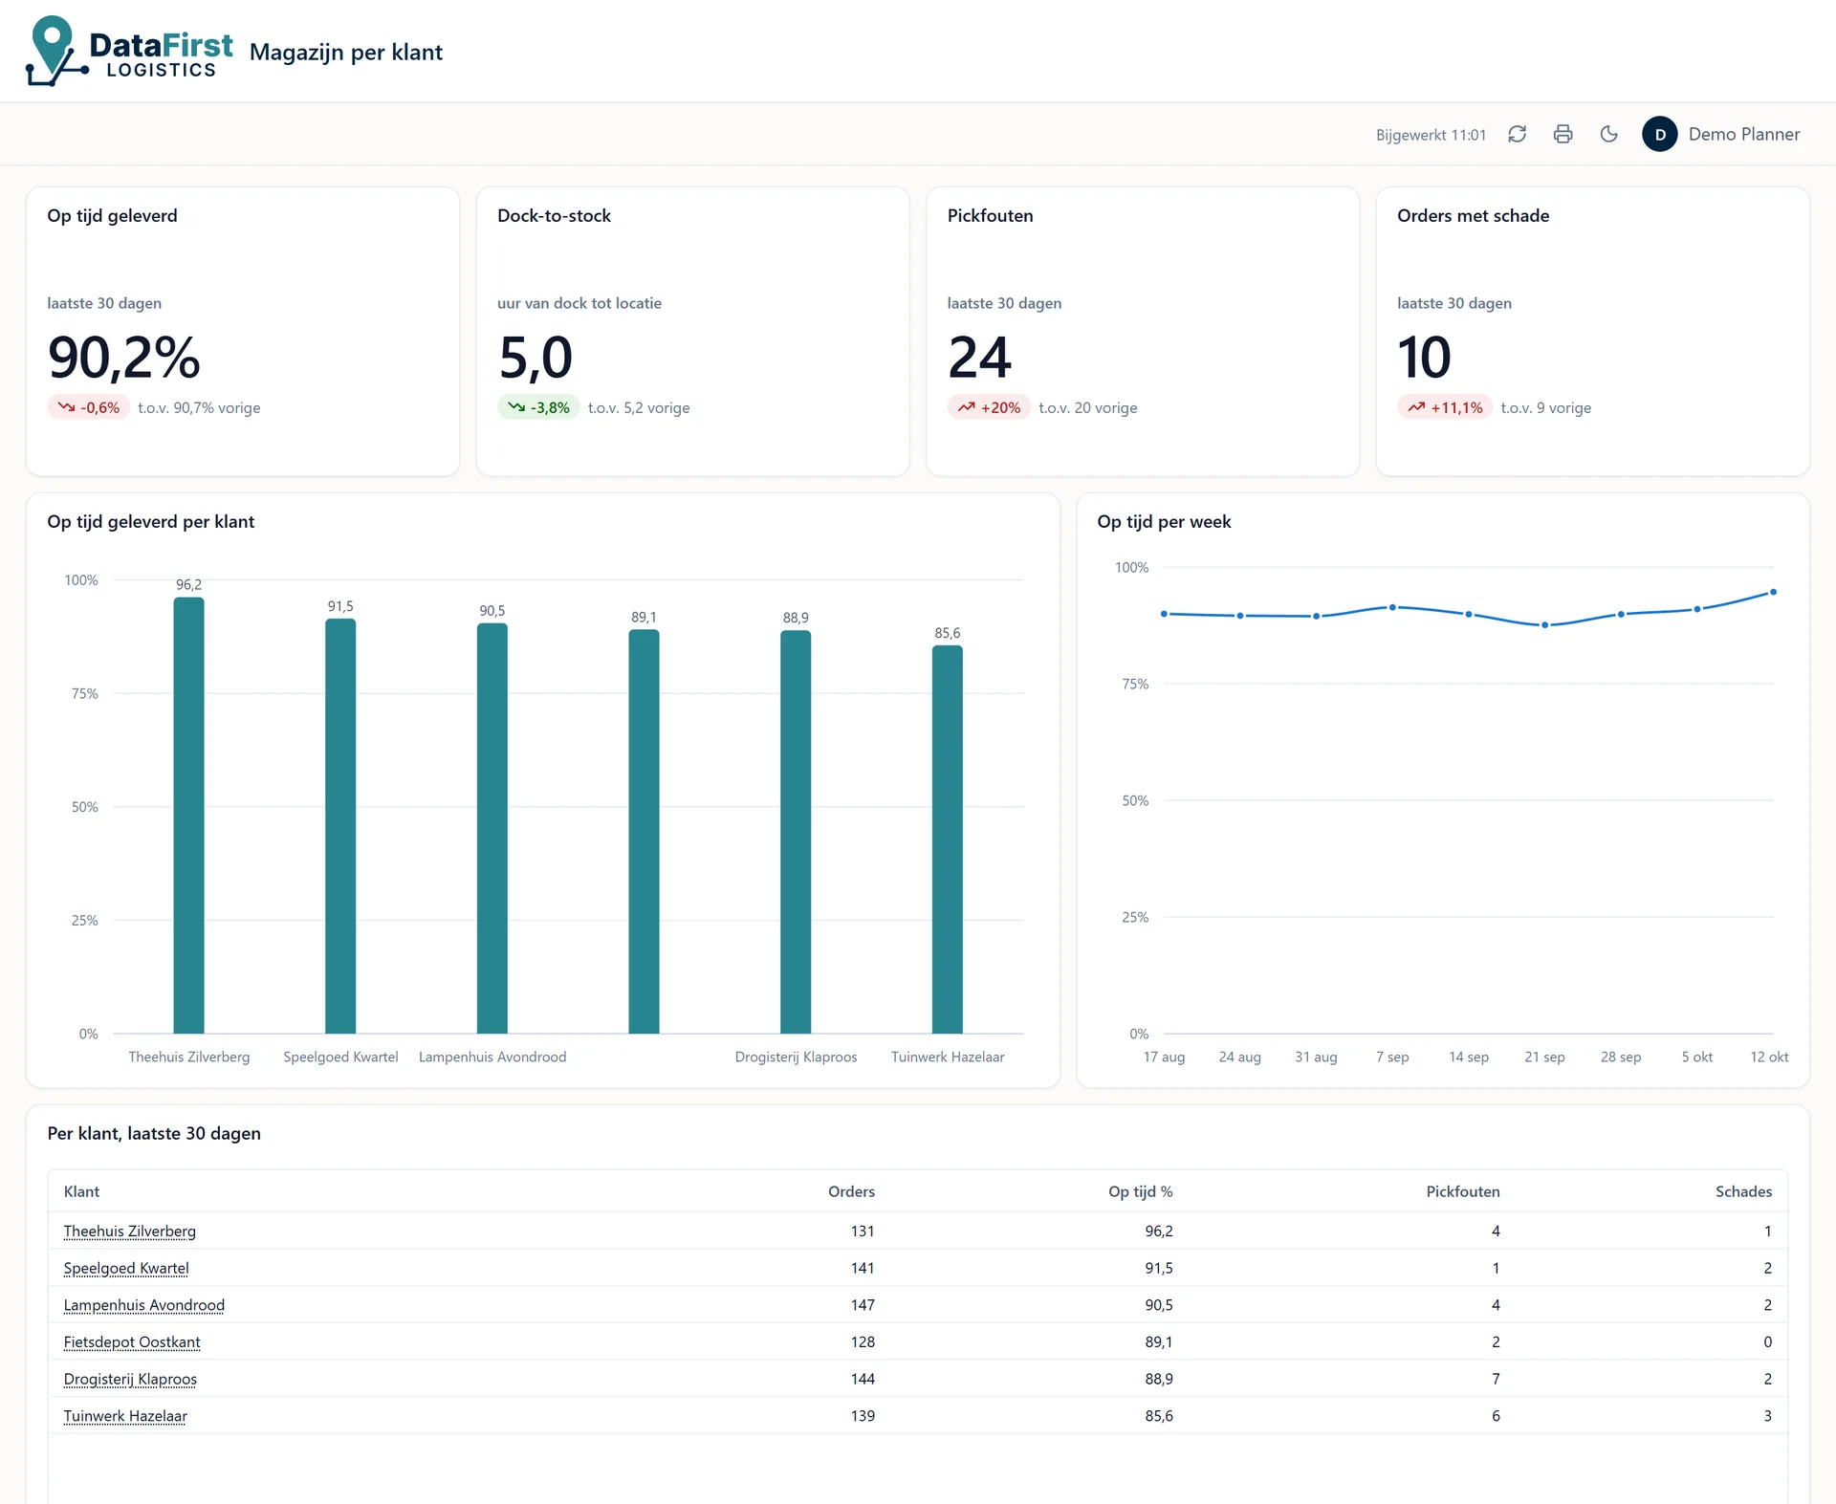Image resolution: width=1836 pixels, height=1504 pixels.
Task: Click the Op tijd % column header
Action: [1140, 1191]
